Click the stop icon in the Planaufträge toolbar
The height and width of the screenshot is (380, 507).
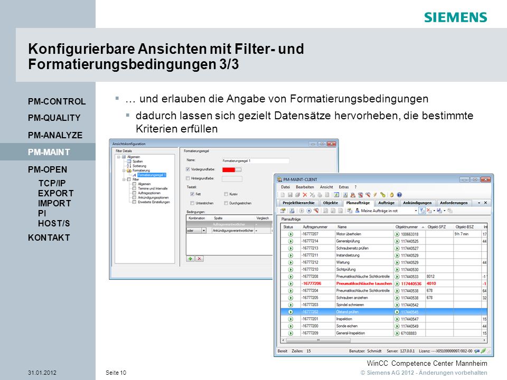309,211
